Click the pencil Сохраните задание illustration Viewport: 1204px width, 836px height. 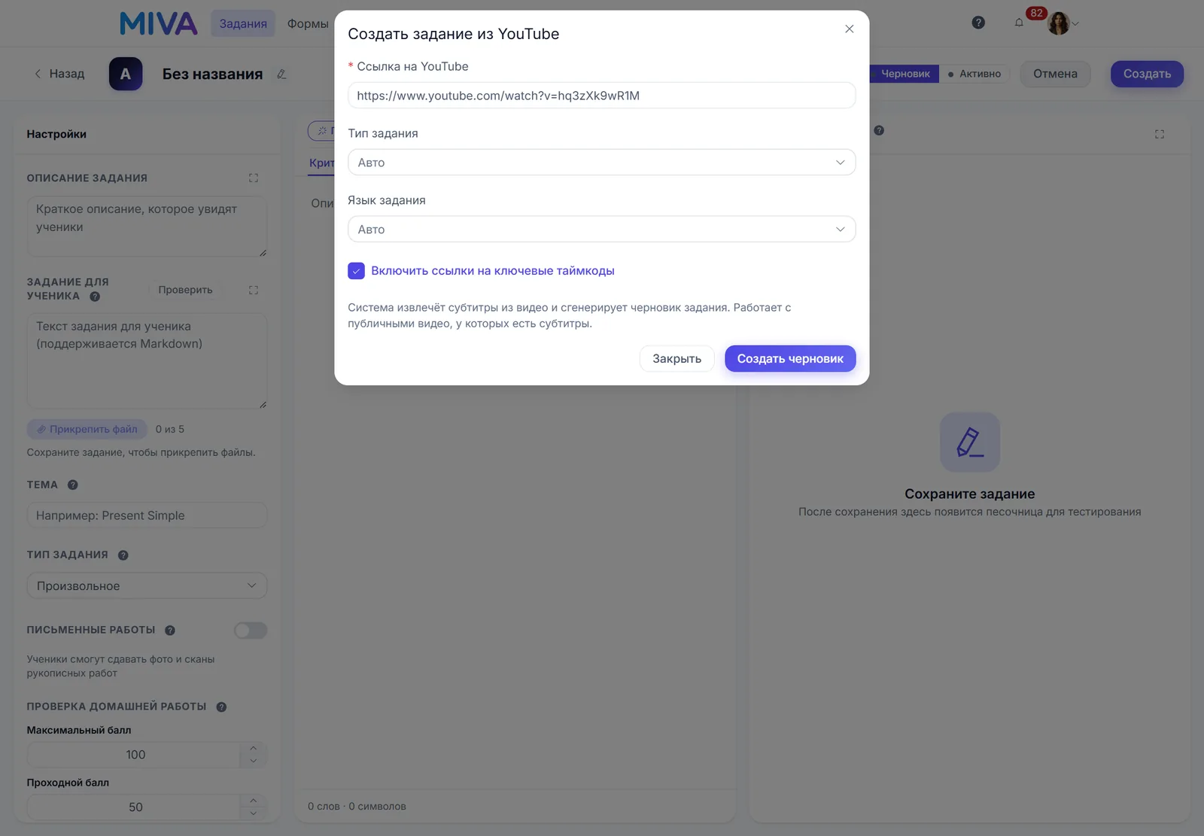(x=970, y=442)
